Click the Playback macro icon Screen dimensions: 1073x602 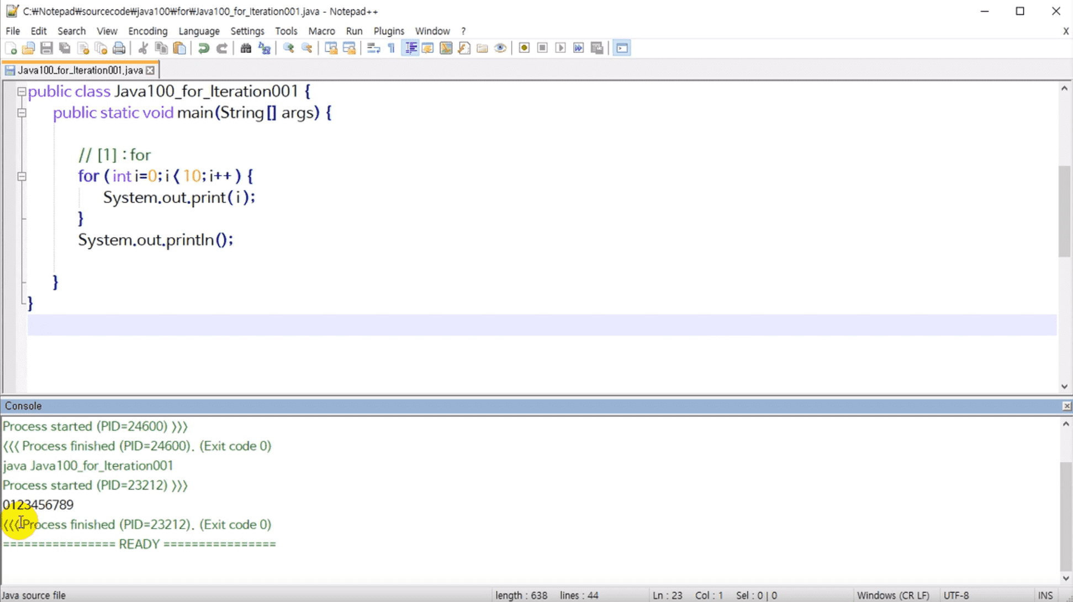[561, 48]
